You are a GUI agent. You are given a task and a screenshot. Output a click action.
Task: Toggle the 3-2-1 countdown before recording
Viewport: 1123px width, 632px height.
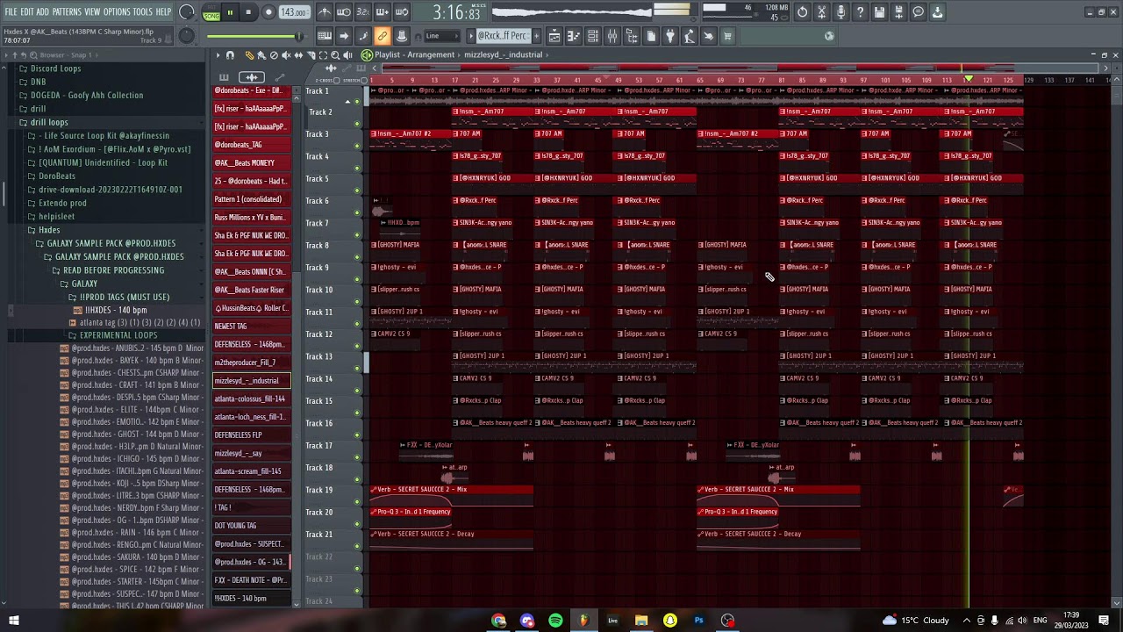click(363, 12)
